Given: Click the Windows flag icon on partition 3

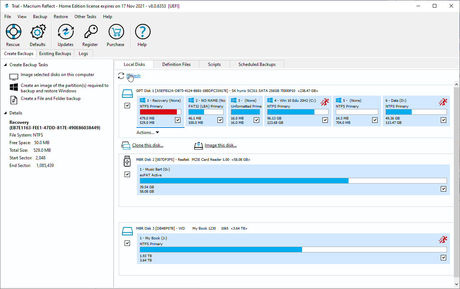Looking at the screenshot, I should (x=234, y=100).
